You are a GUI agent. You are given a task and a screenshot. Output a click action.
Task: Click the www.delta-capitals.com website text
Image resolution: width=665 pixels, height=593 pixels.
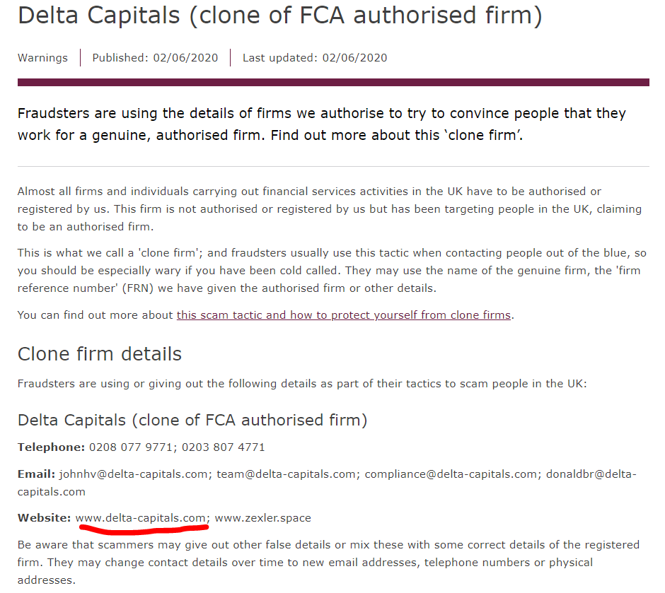pyautogui.click(x=140, y=518)
